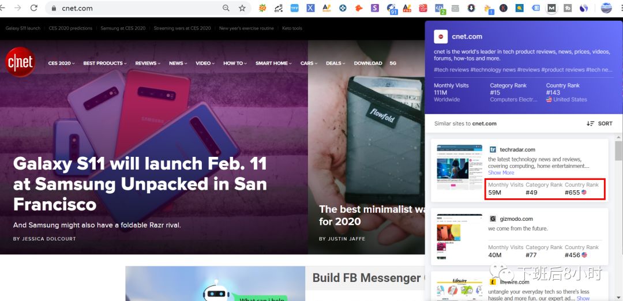
Task: Click the cnet.com favicon in the extension popup
Action: 441,36
